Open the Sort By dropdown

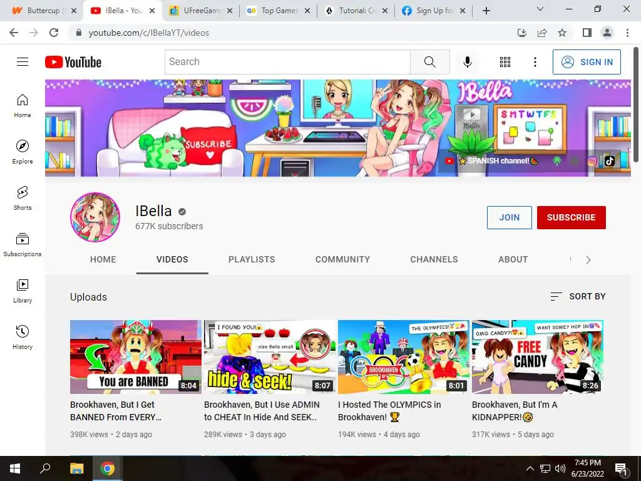coord(578,296)
